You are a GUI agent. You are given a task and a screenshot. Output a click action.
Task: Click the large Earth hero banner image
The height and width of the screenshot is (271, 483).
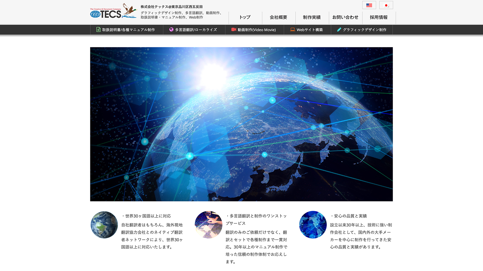pos(241,124)
